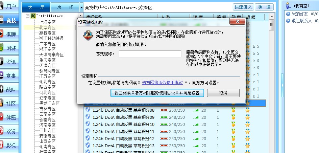
Task: Click room list scrollbar up arrow
Action: (271, 16)
